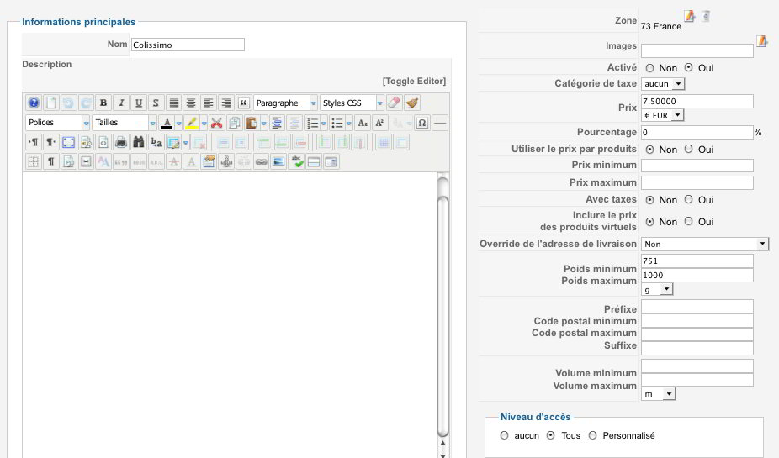
Task: Insert a chain link
Action: 261,161
